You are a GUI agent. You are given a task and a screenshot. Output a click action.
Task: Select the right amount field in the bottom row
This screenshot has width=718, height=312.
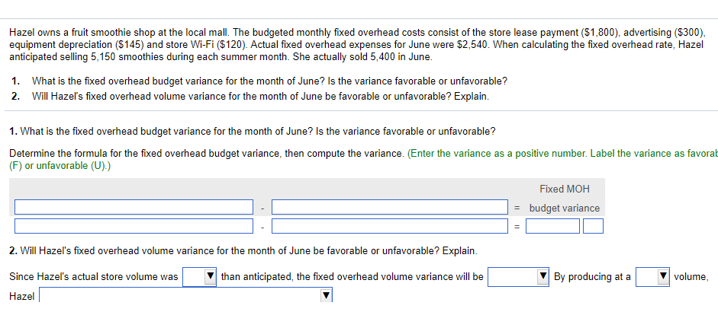click(390, 226)
